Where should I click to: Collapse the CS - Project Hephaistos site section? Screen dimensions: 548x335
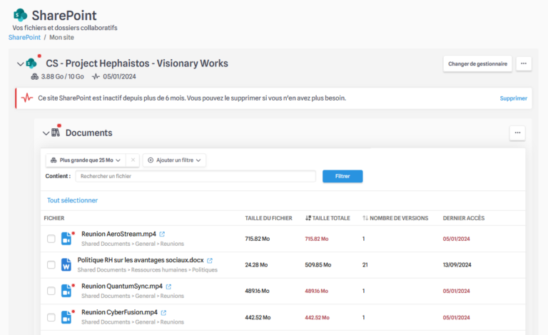tap(20, 64)
